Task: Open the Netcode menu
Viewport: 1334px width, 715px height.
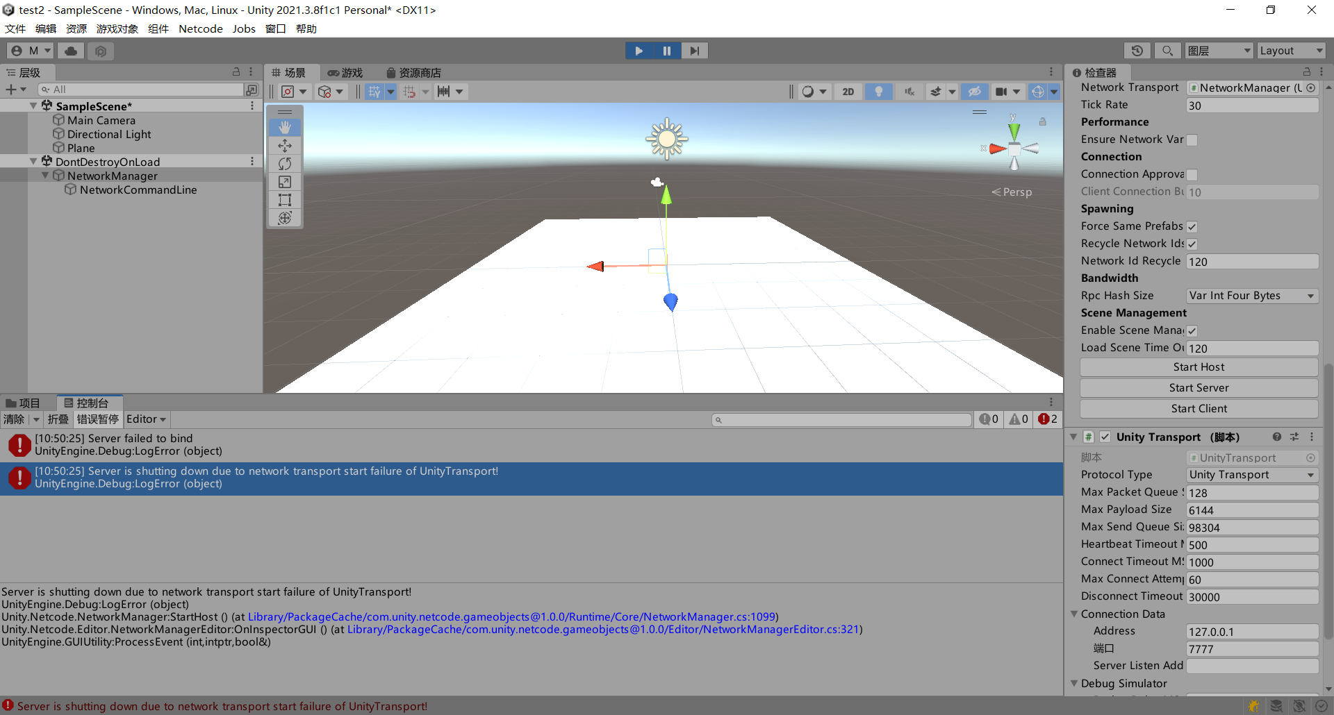Action: 200,28
